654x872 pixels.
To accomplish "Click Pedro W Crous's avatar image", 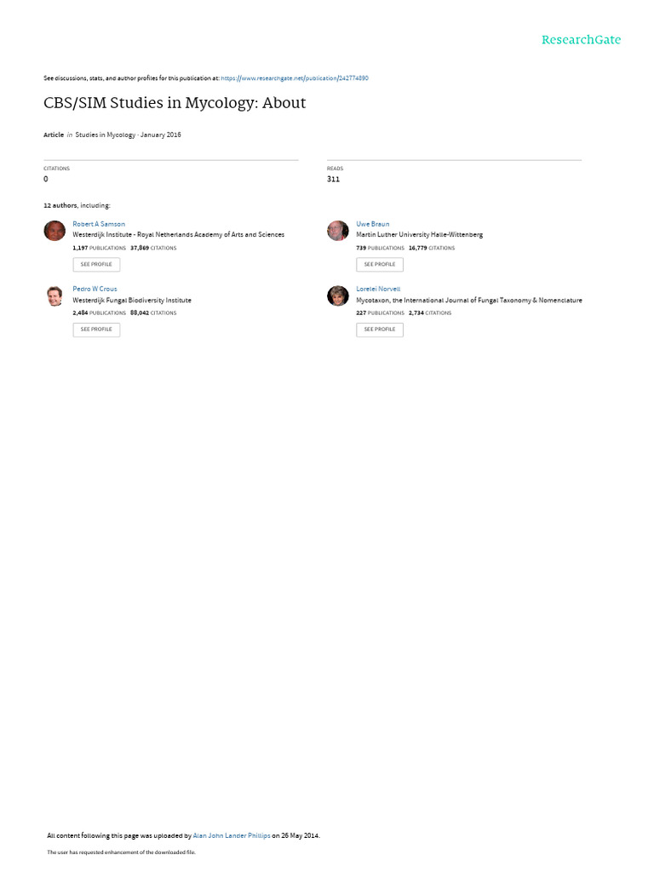I will [54, 295].
